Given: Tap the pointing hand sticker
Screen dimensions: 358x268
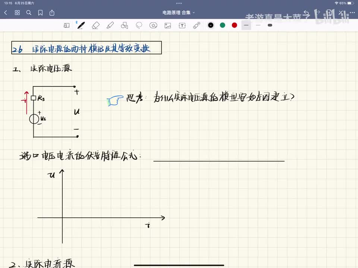Looking at the screenshot, I should (x=115, y=100).
